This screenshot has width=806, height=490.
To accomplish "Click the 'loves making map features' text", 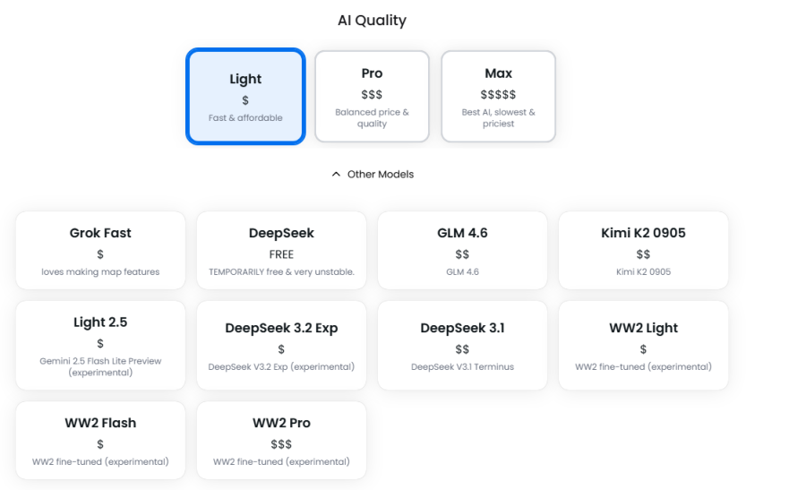I will point(100,271).
